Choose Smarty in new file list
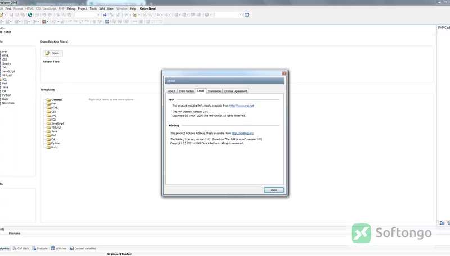This screenshot has width=450, height=256. point(6,63)
